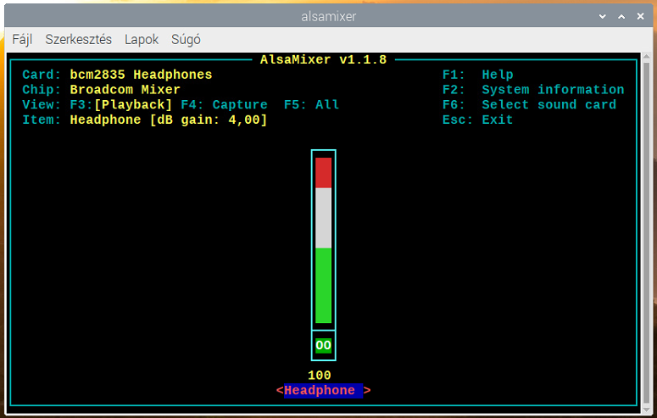
Task: Click the F1 Help entry
Action: (x=477, y=75)
